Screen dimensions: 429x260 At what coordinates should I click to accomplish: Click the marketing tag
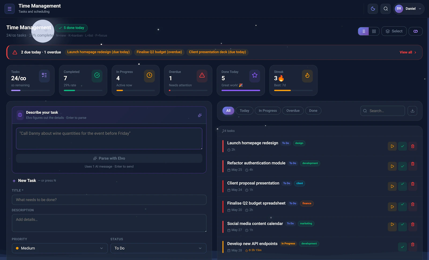(x=306, y=224)
